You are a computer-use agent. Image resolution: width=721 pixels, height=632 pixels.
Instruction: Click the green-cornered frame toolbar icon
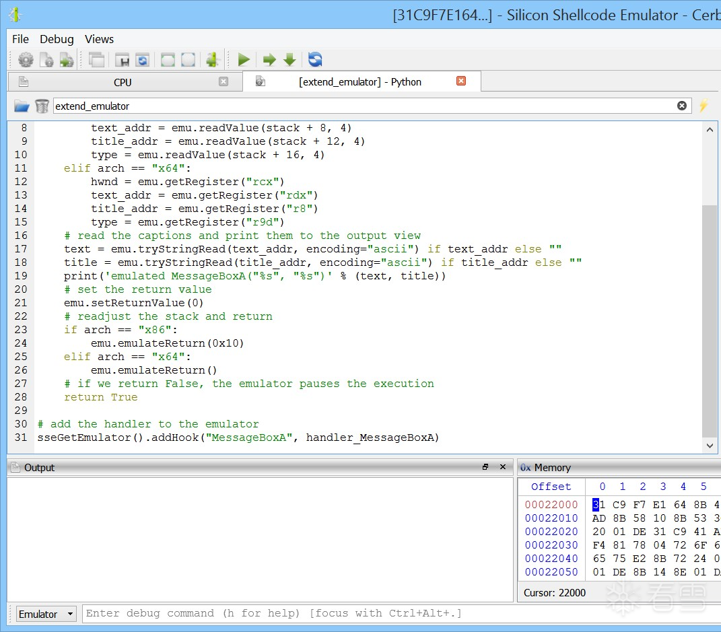click(168, 60)
